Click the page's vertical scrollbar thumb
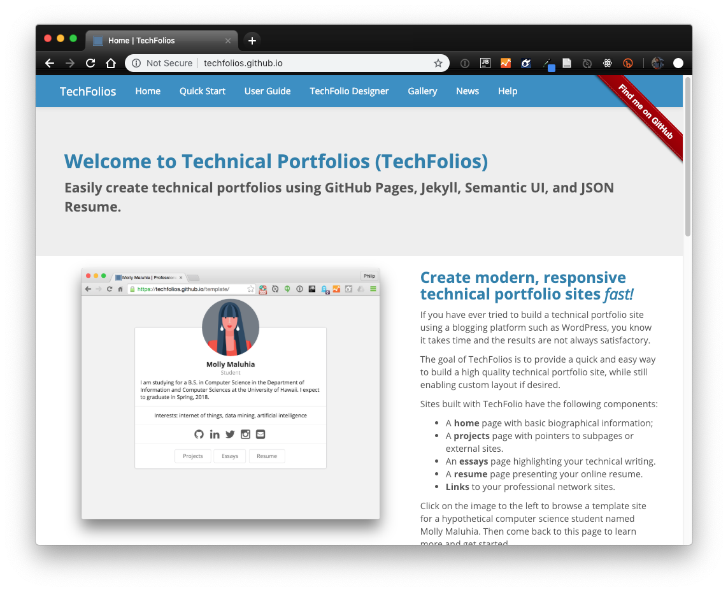Screen dimensions: 728x592 point(688,157)
